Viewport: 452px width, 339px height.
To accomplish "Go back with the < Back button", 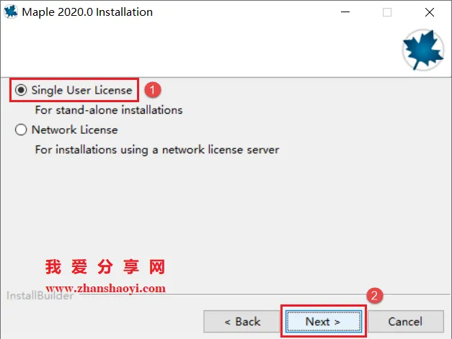I will [241, 322].
